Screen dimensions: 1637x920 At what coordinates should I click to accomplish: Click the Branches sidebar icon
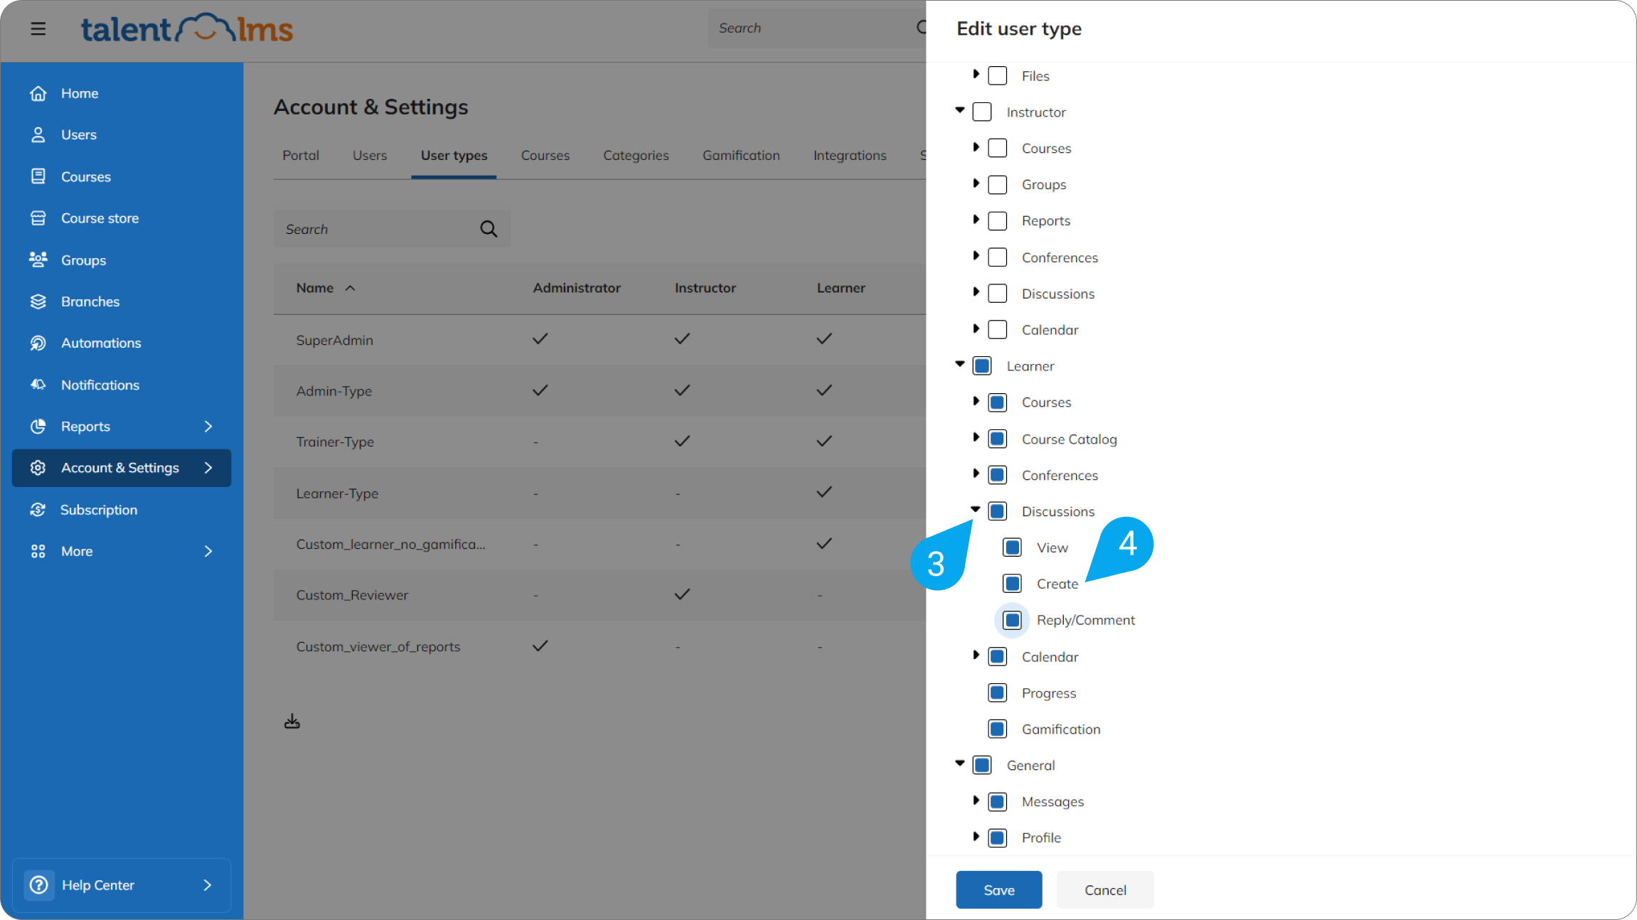[x=38, y=301]
